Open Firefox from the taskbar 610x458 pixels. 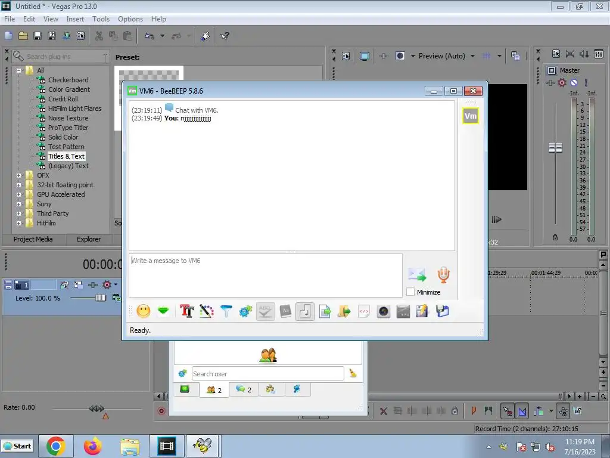tap(92, 446)
